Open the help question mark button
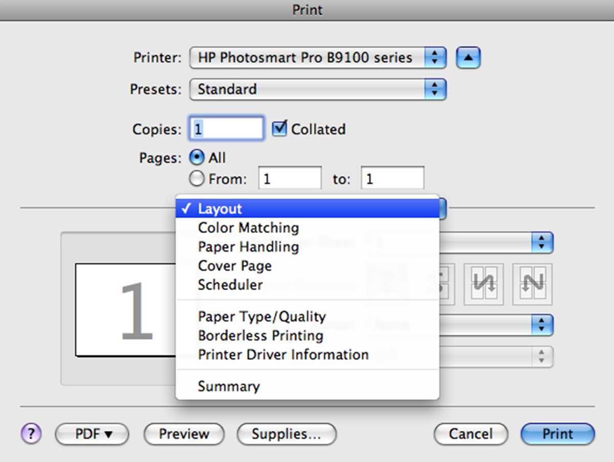This screenshot has height=462, width=614. [31, 434]
